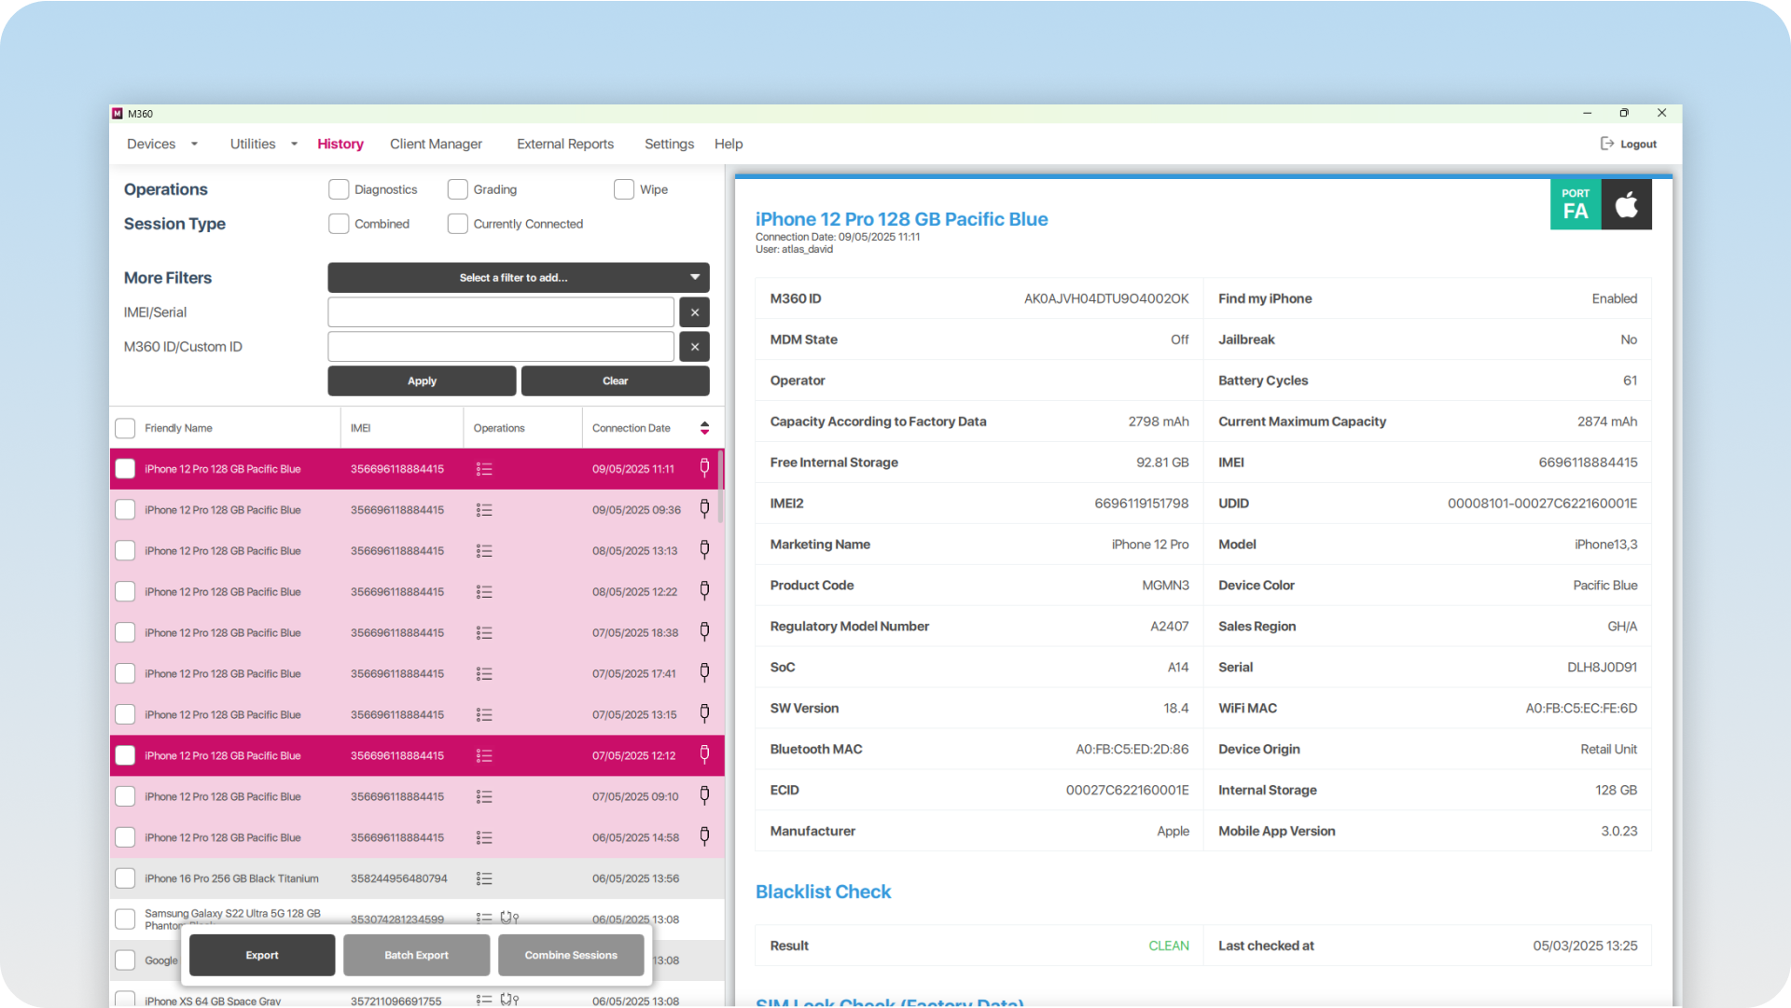1791x1008 pixels.
Task: Check the Currently Connected session type box
Action: [x=458, y=224]
